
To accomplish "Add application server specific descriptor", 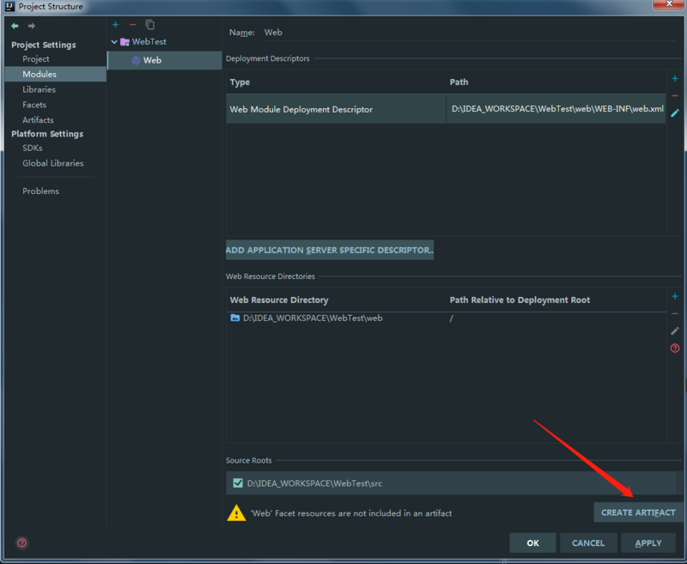I will point(330,250).
